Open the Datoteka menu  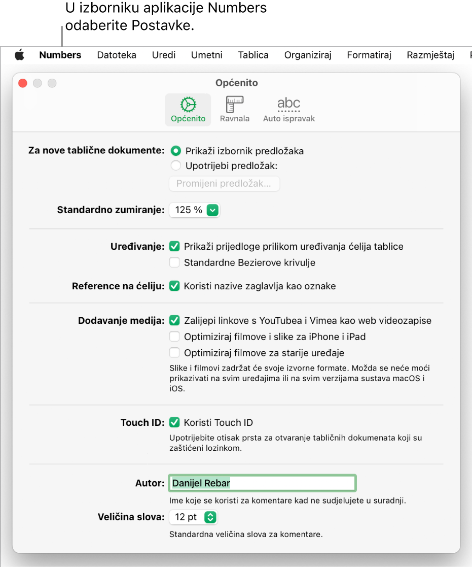point(117,55)
